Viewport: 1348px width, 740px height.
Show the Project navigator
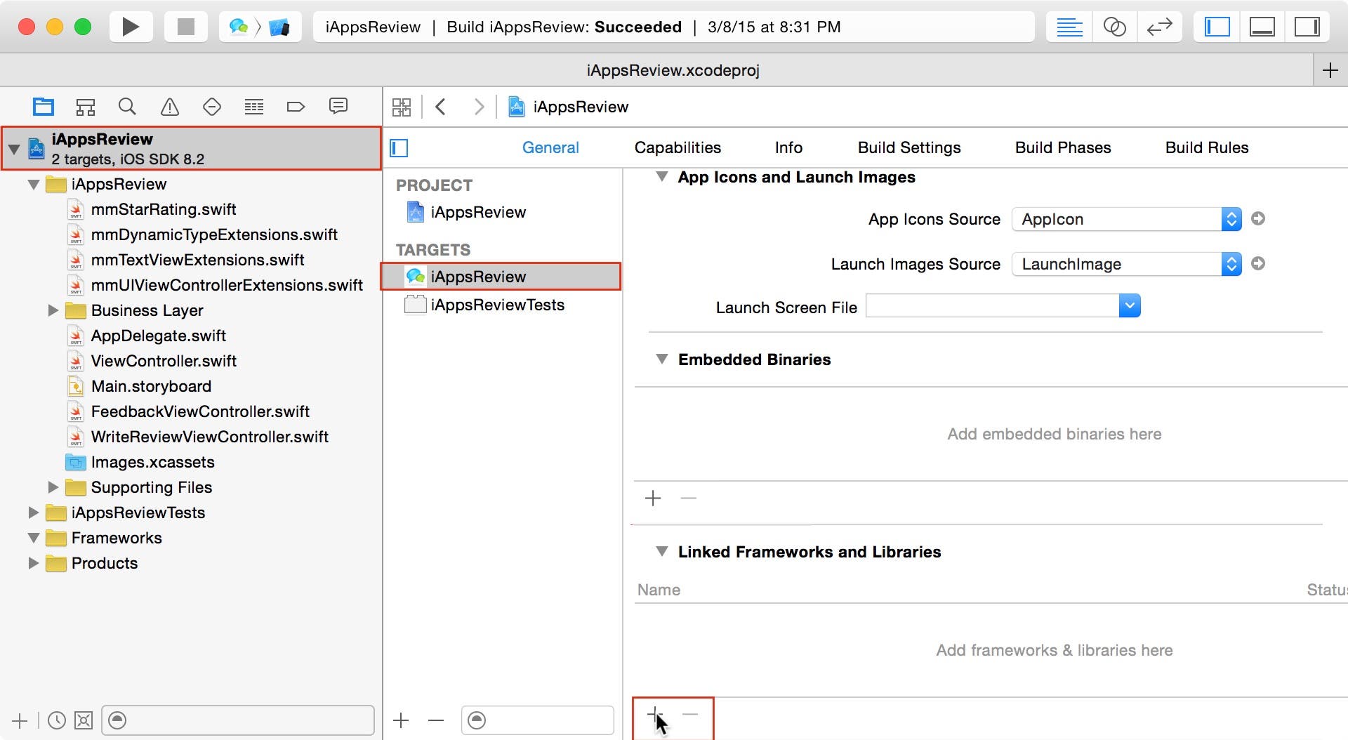pyautogui.click(x=44, y=107)
